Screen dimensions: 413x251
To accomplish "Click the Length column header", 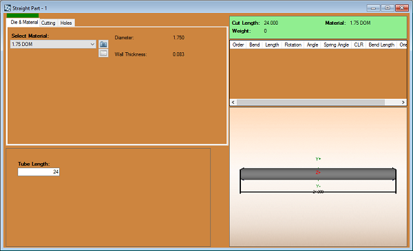I will [x=272, y=45].
